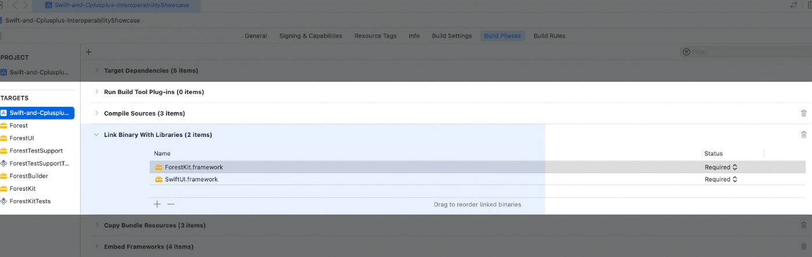Open Status dropdown for ForestKit.framework

click(721, 167)
